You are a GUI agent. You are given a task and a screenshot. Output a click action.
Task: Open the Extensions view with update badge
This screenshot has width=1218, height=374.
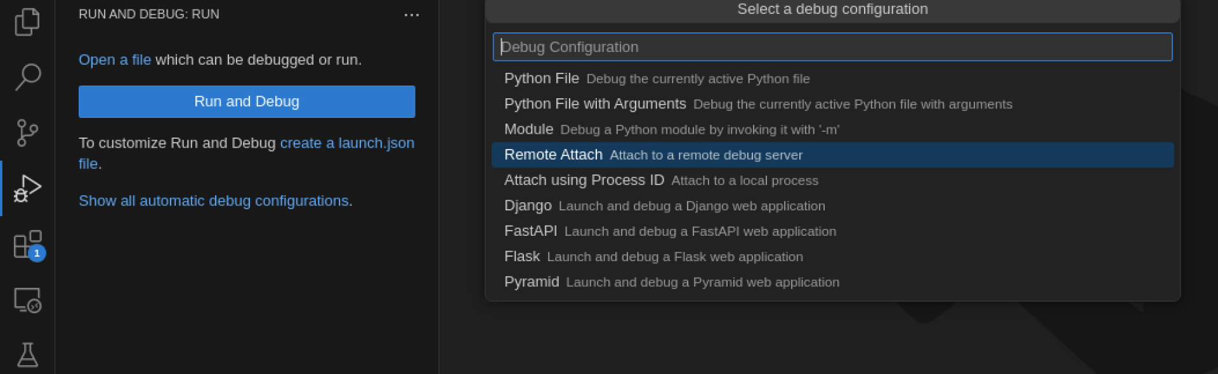click(x=29, y=245)
